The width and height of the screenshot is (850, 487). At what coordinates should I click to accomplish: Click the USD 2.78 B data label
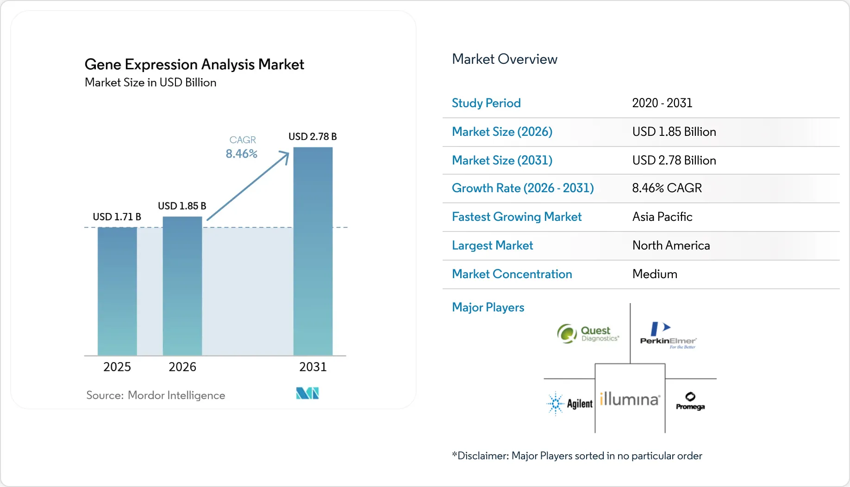pyautogui.click(x=312, y=137)
